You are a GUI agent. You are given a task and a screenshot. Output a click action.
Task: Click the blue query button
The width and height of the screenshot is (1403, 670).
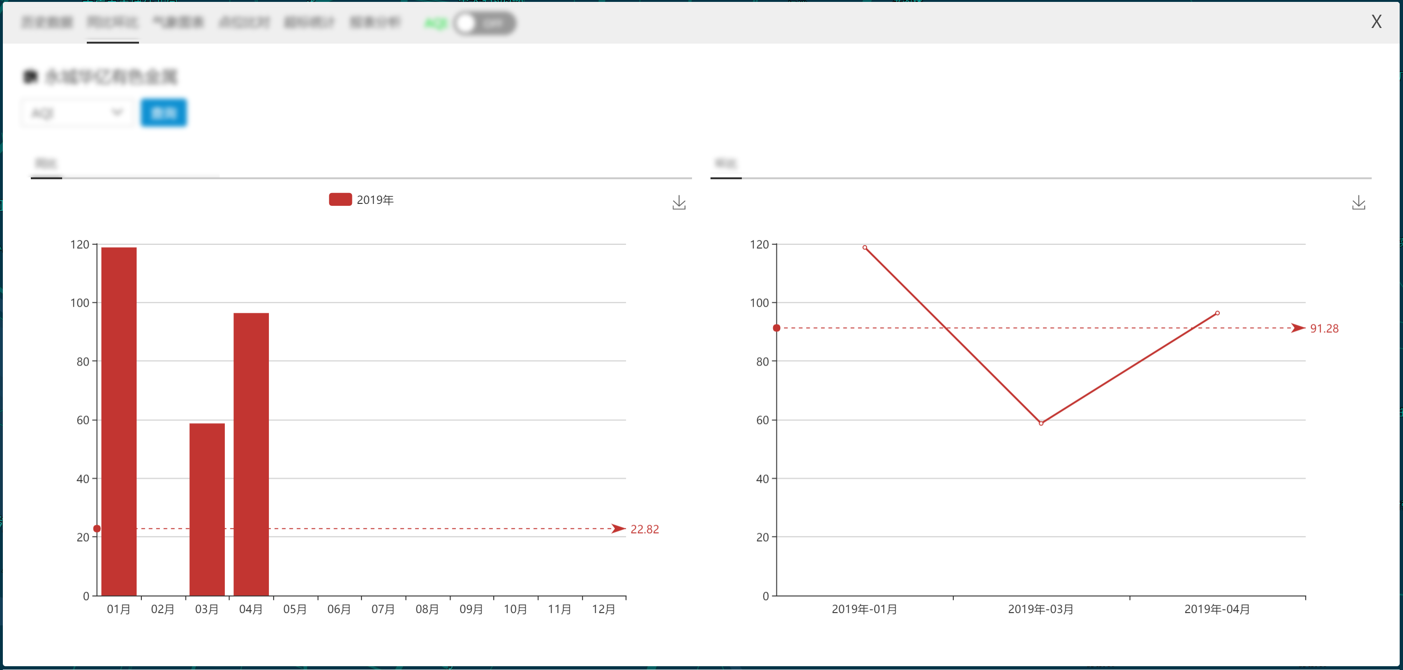coord(163,113)
